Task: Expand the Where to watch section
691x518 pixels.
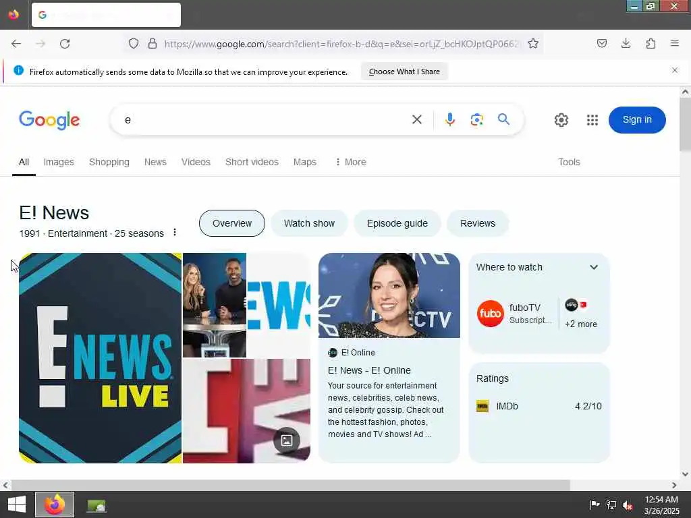Action: [594, 267]
